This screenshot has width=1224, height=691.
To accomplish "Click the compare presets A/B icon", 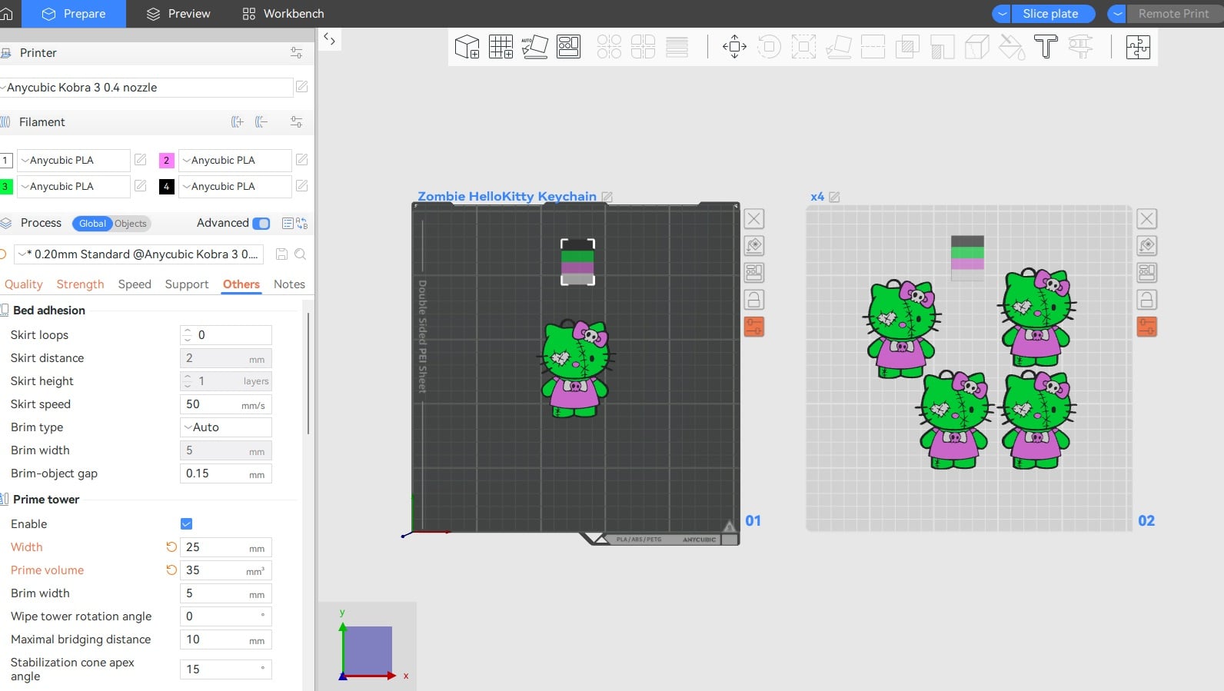I will pyautogui.click(x=302, y=224).
